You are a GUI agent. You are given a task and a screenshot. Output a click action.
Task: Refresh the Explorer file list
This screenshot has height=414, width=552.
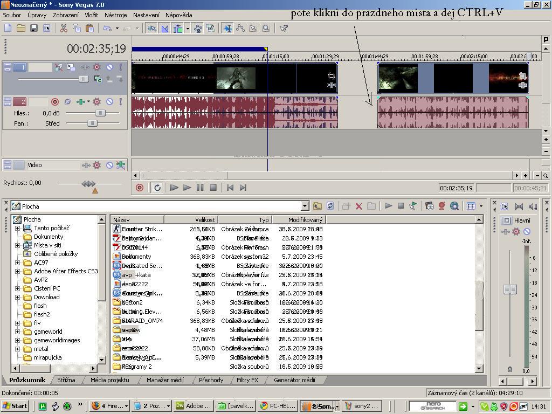coord(330,206)
